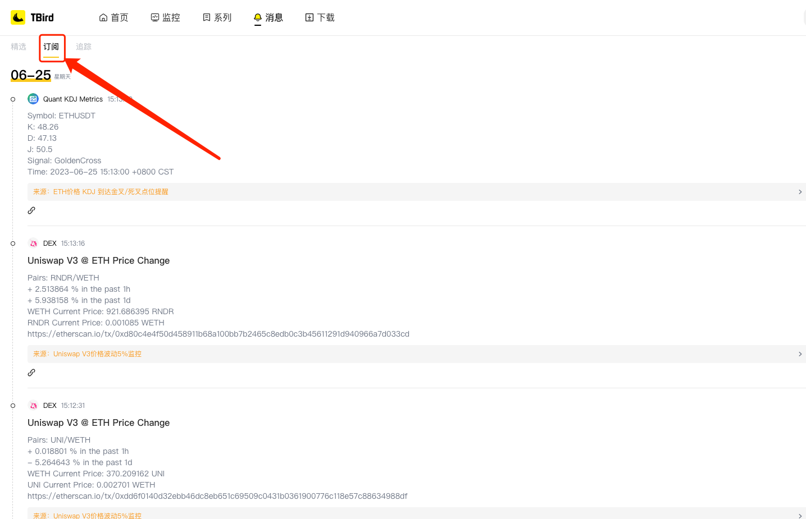Viewport: 806px width, 519px height.
Task: Copy link icon under KDJ Metrics message
Action: [31, 210]
